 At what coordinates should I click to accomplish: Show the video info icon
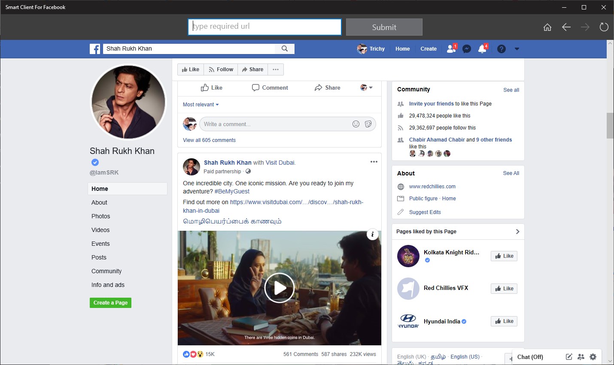(373, 234)
